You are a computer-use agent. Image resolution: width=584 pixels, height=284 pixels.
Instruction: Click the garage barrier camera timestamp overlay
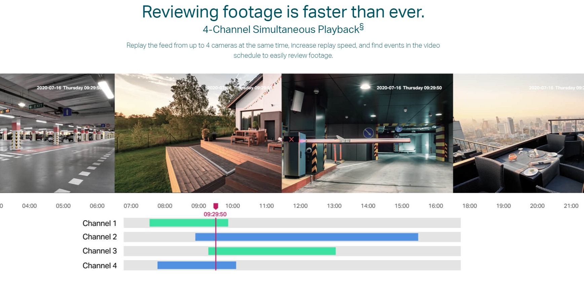click(409, 88)
